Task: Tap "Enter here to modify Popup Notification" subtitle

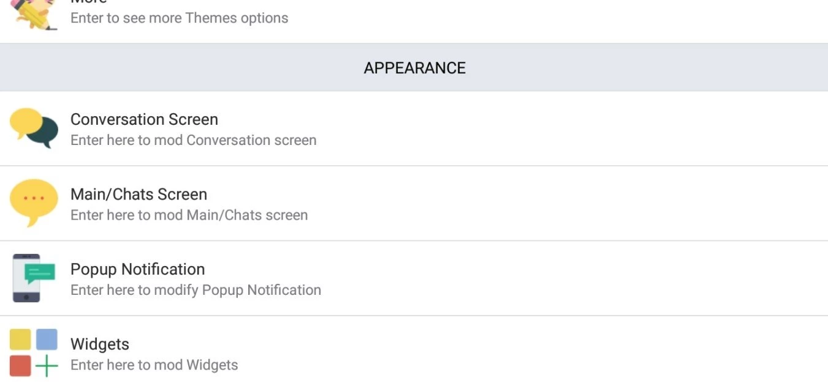Action: (x=196, y=290)
